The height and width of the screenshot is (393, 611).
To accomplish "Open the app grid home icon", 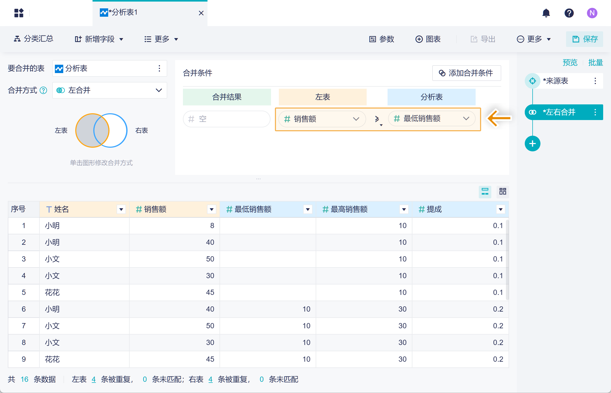I will (x=19, y=13).
